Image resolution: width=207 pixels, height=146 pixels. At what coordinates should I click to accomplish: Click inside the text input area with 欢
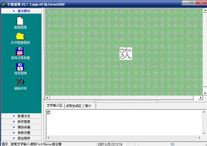tap(124, 123)
